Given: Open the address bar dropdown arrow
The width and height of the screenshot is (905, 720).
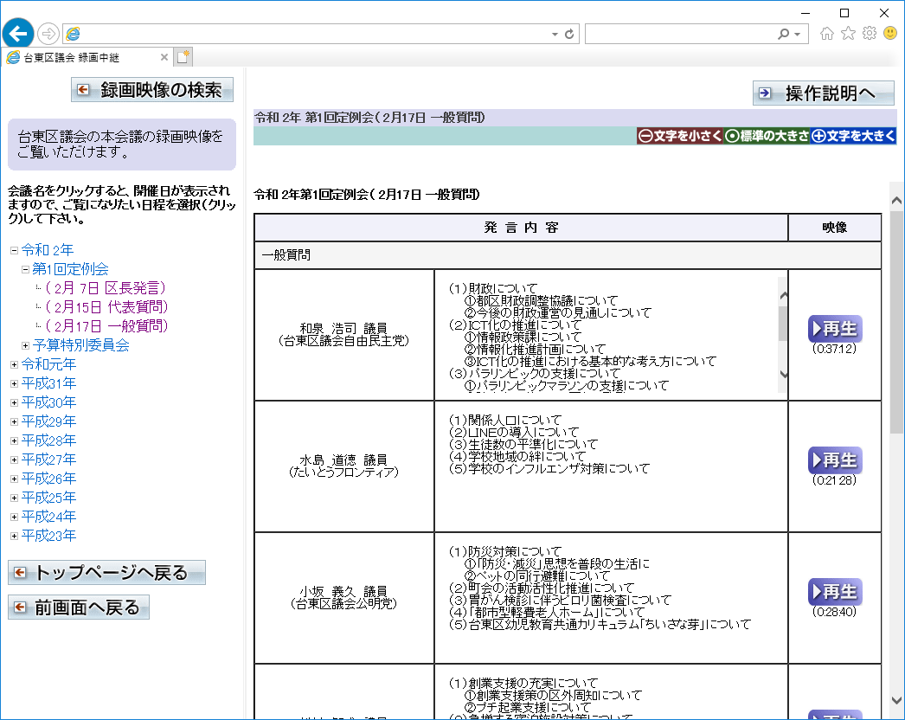Looking at the screenshot, I should [x=555, y=35].
